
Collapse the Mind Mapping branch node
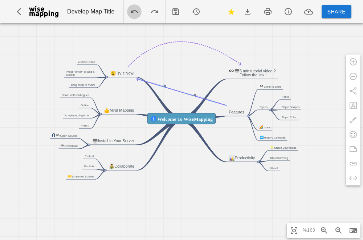pyautogui.click(x=101, y=114)
